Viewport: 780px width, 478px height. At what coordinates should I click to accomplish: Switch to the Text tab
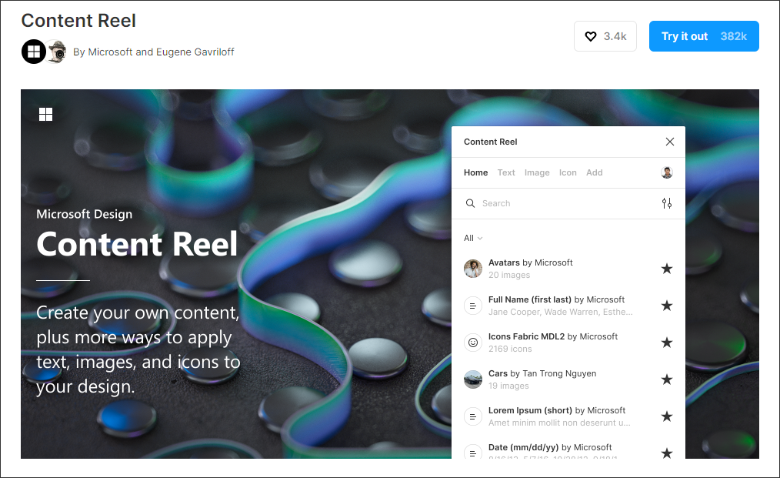[506, 172]
